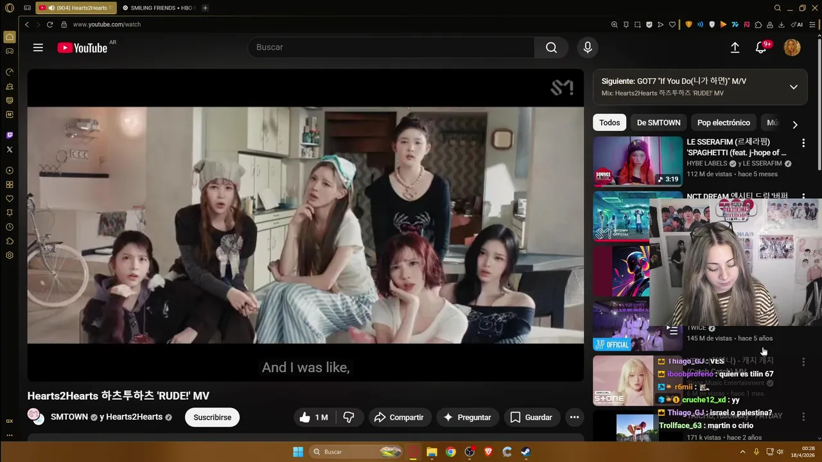822x462 pixels.
Task: Dislike the video with thumbs down
Action: (349, 417)
